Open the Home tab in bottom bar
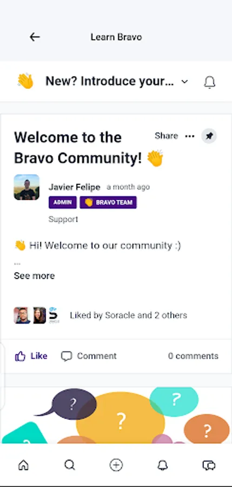The width and height of the screenshot is (232, 487). [x=23, y=465]
